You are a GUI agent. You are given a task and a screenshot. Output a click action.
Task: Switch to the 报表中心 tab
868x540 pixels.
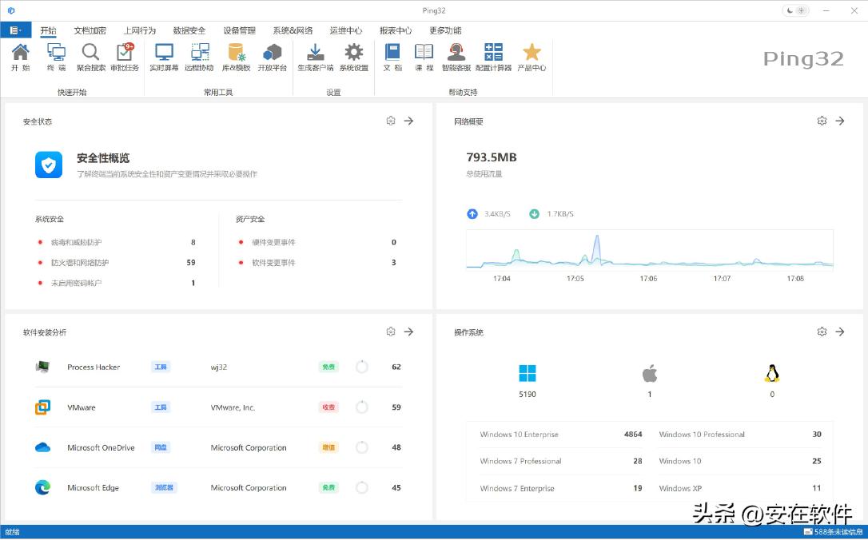[396, 30]
